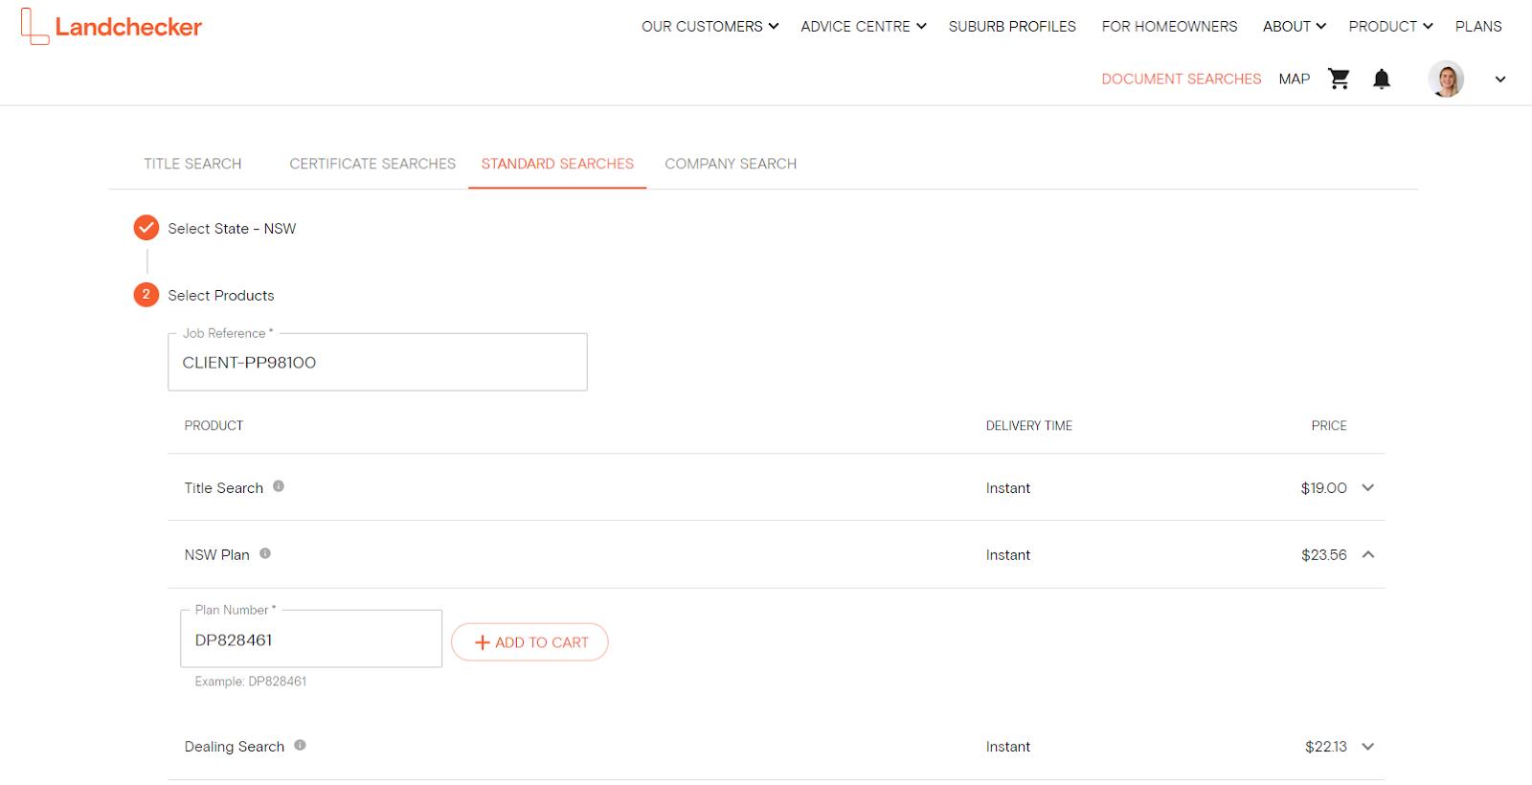Select the Standard Searches tab
This screenshot has height=785, width=1532.
[x=557, y=164]
